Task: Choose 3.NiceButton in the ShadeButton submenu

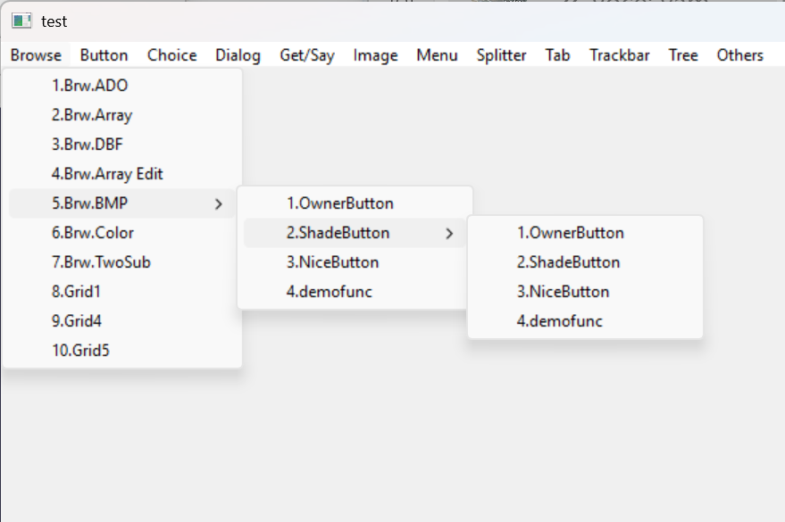Action: click(585, 292)
